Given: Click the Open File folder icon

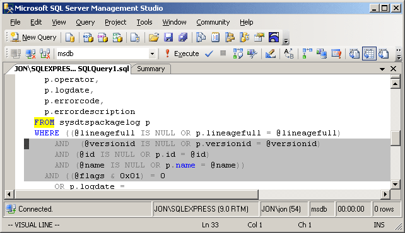Looking at the screenshot, I should 154,37.
